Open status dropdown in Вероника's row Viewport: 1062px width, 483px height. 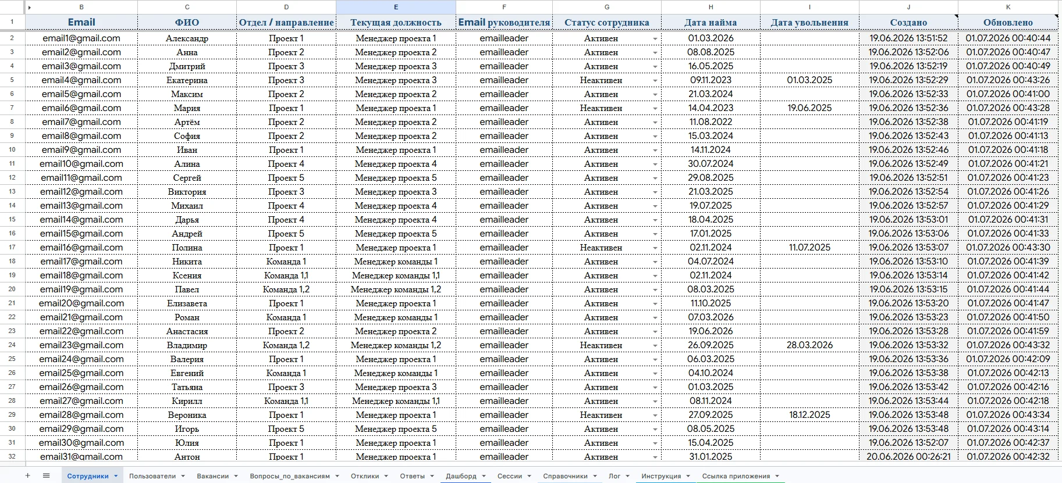click(655, 416)
